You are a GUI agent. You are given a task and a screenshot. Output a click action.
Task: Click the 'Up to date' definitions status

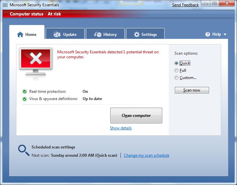coord(92,99)
